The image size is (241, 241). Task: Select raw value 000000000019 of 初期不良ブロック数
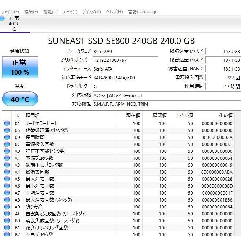point(217,165)
